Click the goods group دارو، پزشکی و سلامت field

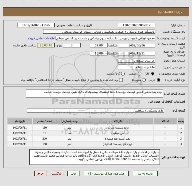click(95, 111)
